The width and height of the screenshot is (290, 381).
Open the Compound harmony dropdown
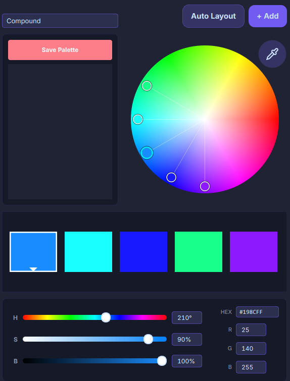pyautogui.click(x=60, y=21)
